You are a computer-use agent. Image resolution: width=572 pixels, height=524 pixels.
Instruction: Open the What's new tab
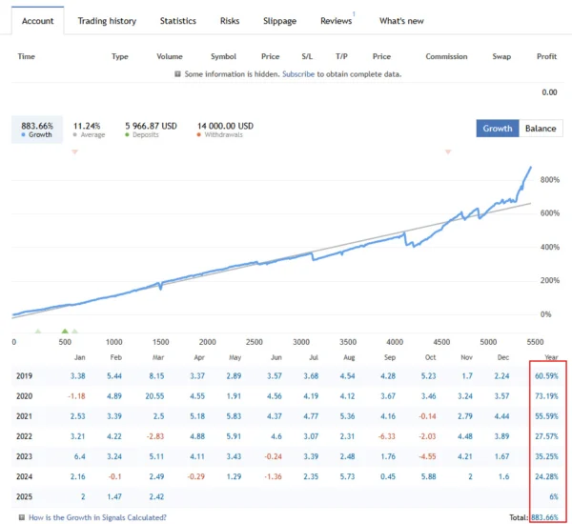click(400, 21)
